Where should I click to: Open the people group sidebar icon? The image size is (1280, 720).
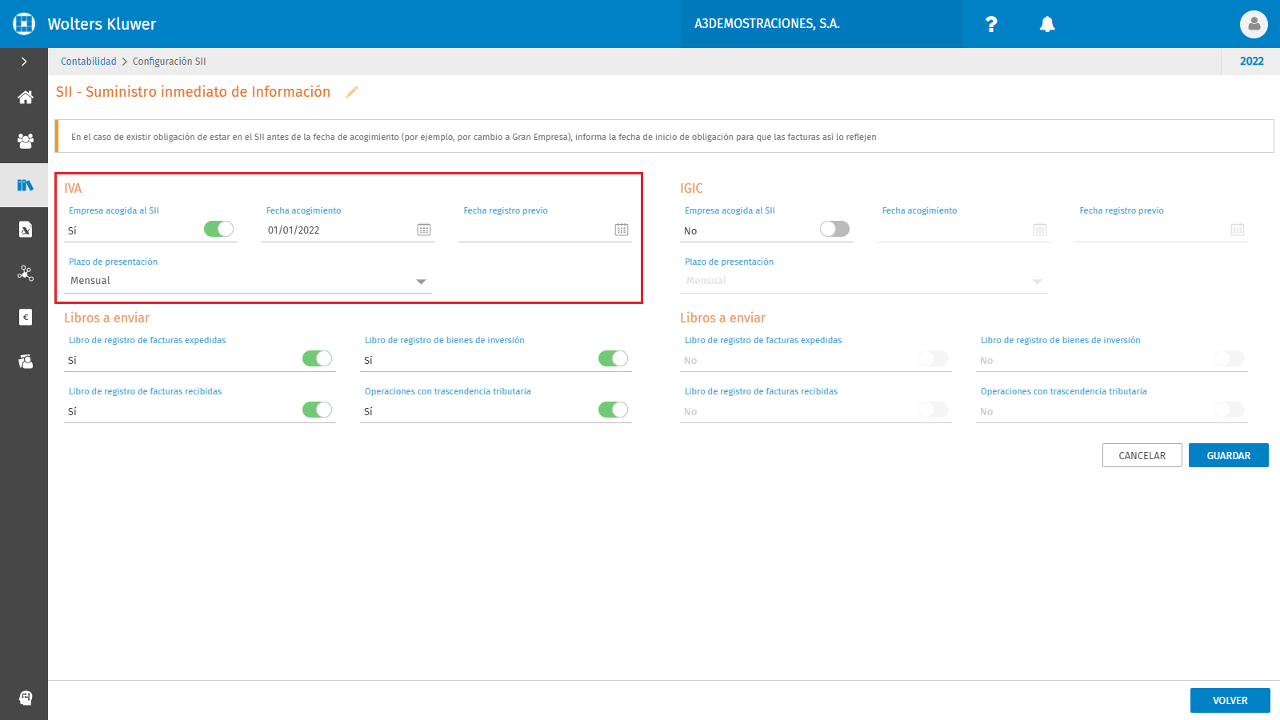click(25, 142)
